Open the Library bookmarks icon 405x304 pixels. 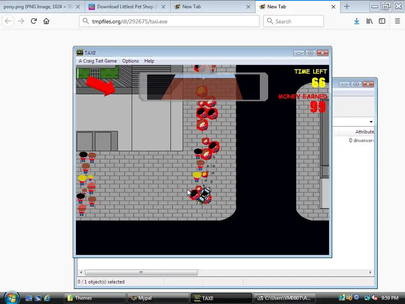tap(369, 21)
